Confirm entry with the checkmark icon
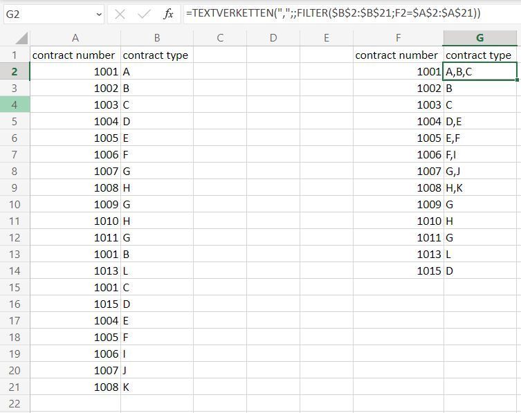521x413 pixels. [144, 15]
